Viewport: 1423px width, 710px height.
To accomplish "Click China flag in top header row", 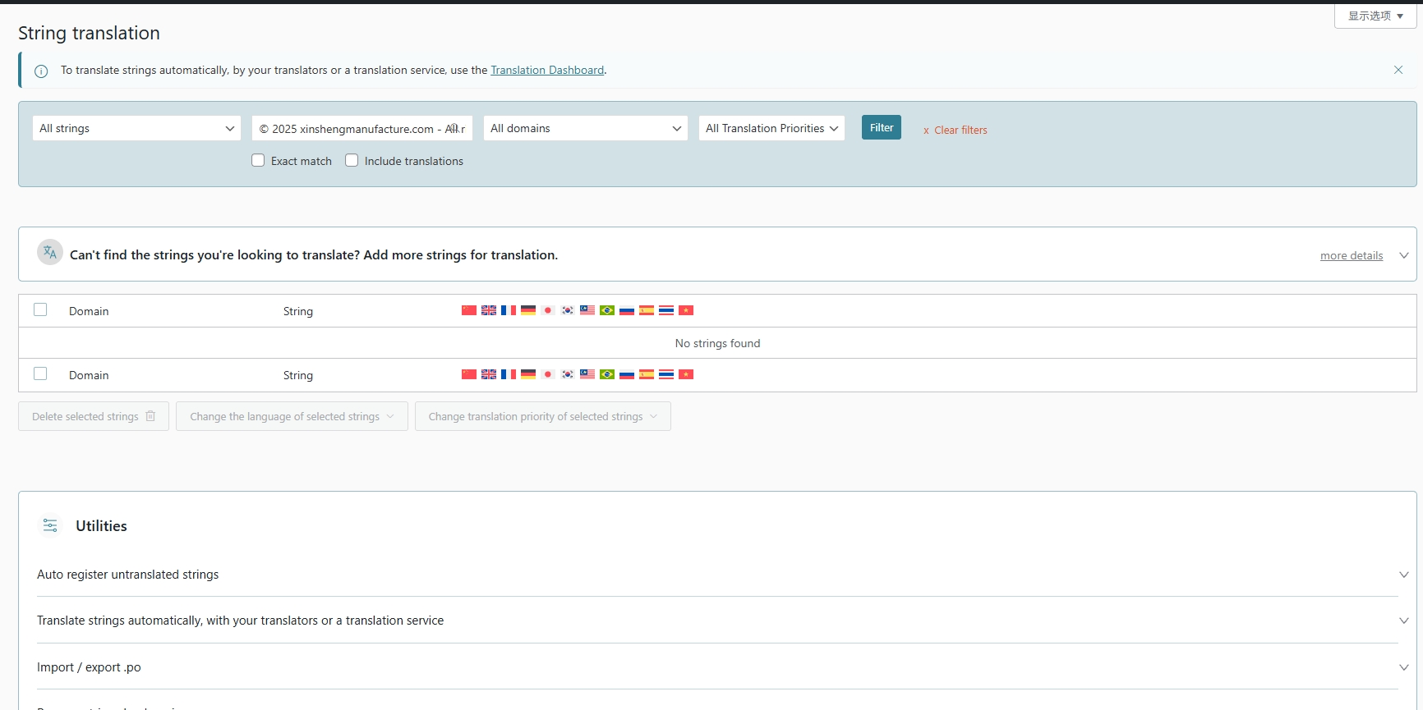I will [x=469, y=310].
